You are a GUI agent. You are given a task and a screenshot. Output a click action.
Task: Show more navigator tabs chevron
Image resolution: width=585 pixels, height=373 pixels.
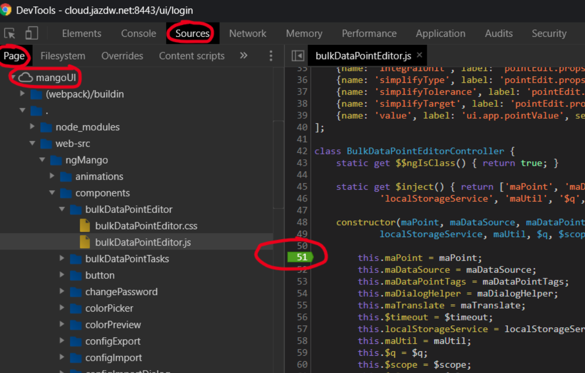[x=244, y=56]
